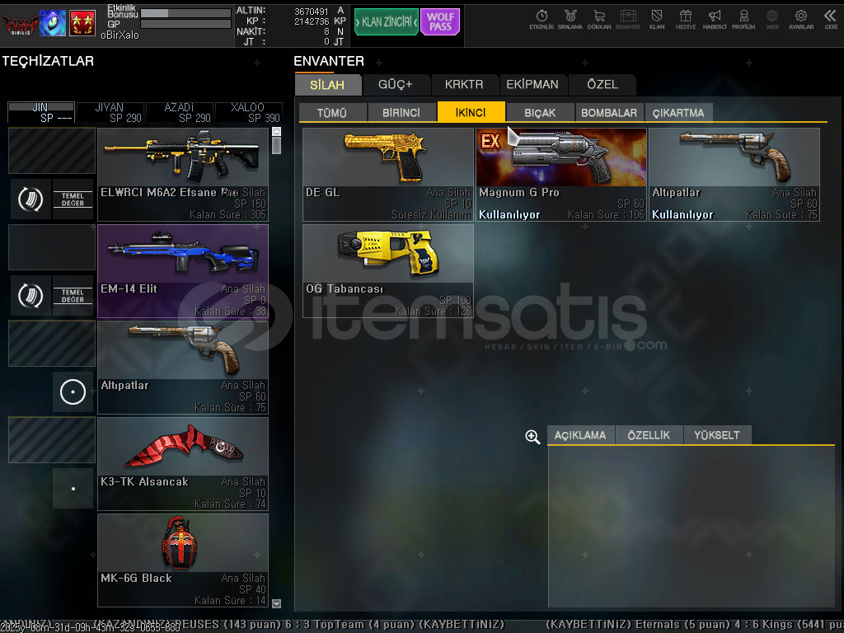Click the red two-star rank badge
844x633 pixels.
click(82, 23)
